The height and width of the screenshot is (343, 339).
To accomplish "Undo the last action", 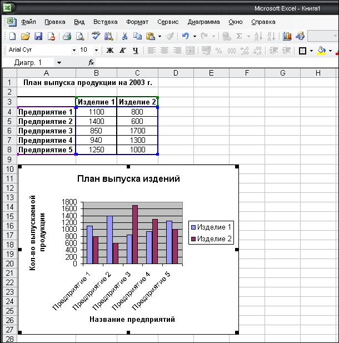I will (x=186, y=36).
